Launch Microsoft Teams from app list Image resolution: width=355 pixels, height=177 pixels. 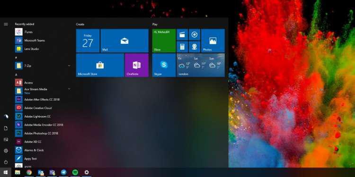click(x=43, y=41)
